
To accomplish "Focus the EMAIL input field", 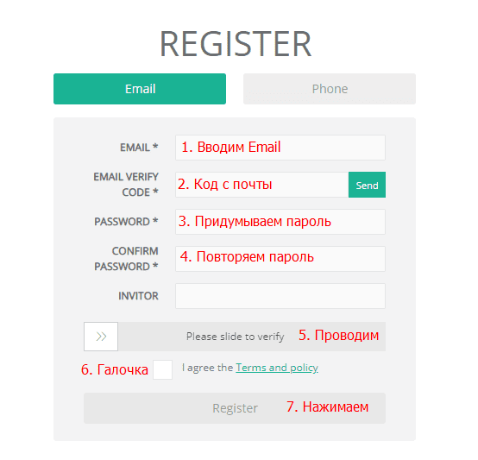I will tap(280, 148).
